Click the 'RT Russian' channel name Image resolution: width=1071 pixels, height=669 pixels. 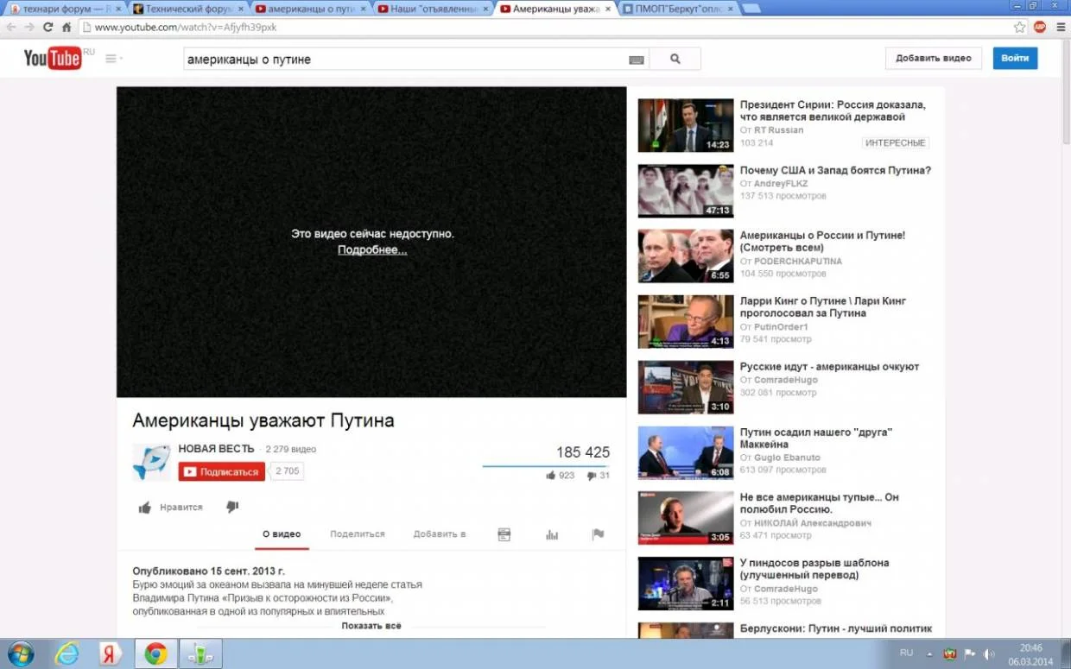click(x=778, y=130)
